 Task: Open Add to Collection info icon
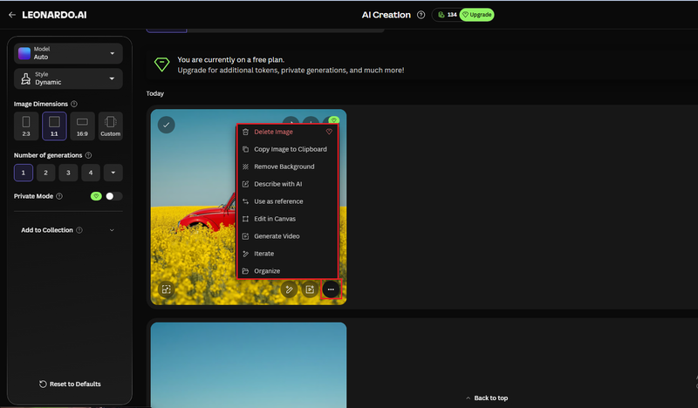click(x=79, y=230)
